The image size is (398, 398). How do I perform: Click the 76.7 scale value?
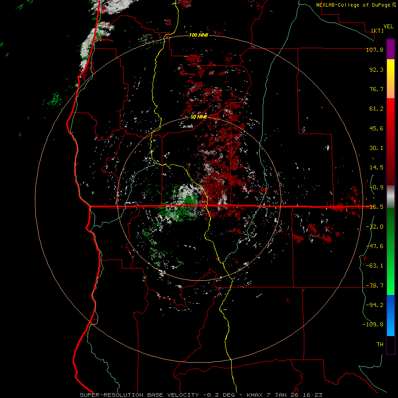[376, 89]
